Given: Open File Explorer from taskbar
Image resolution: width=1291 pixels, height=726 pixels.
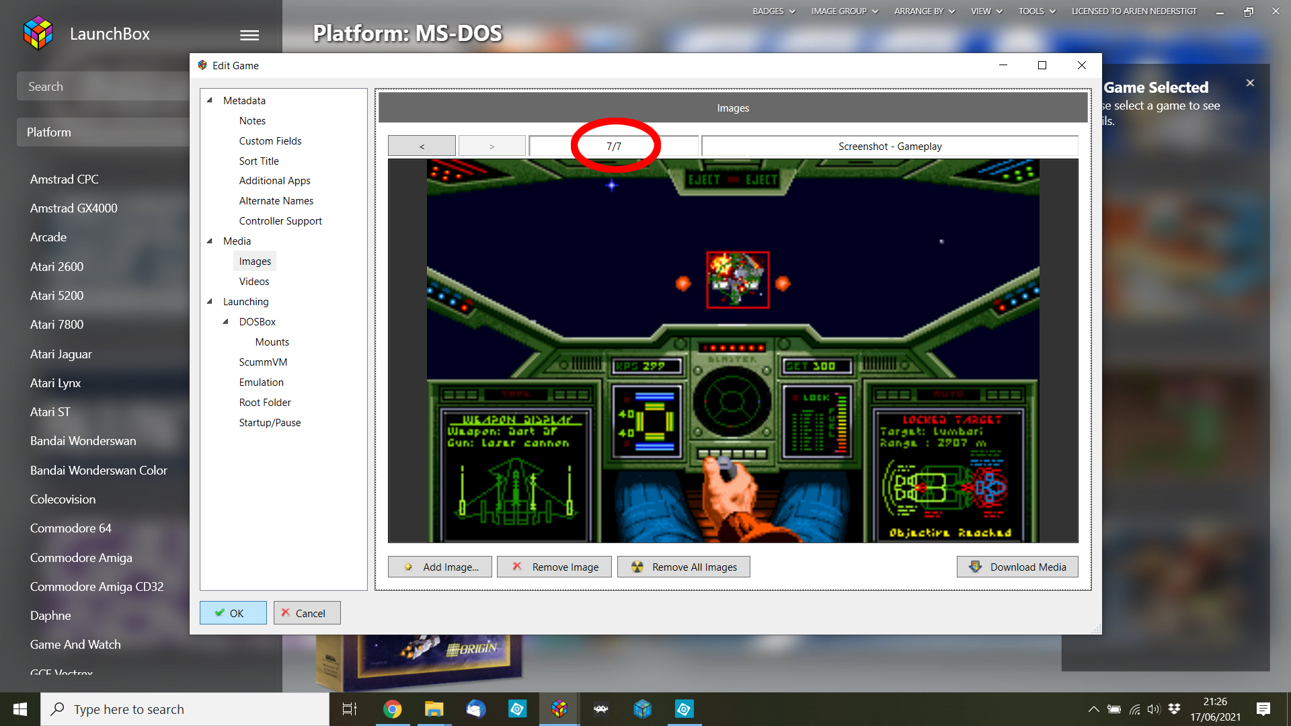Looking at the screenshot, I should point(434,709).
